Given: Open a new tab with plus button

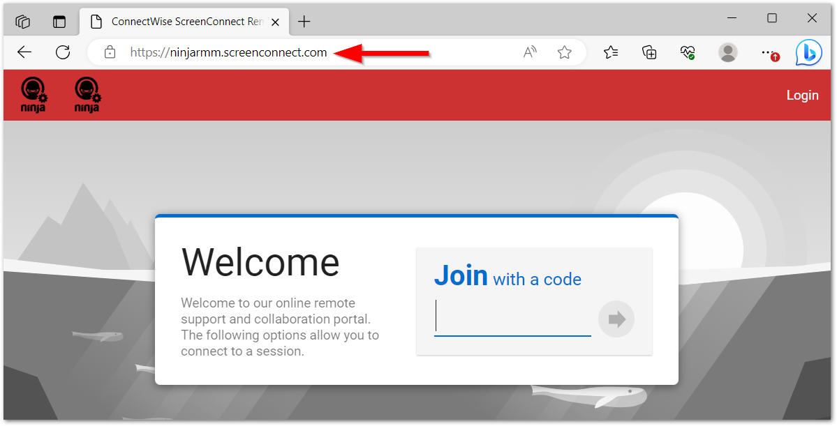Looking at the screenshot, I should pyautogui.click(x=304, y=22).
